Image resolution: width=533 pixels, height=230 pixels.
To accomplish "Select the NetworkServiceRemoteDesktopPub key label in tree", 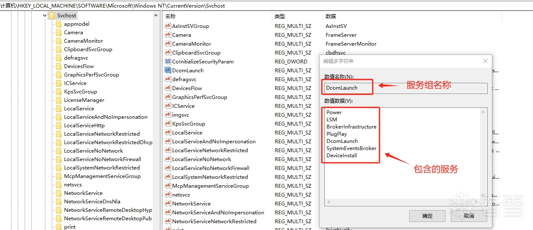I will [108, 219].
